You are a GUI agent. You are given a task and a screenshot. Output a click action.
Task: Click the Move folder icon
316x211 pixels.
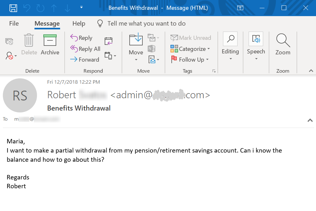click(x=136, y=40)
